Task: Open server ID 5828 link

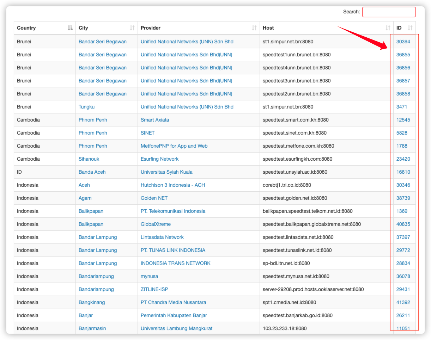Action: (x=402, y=133)
